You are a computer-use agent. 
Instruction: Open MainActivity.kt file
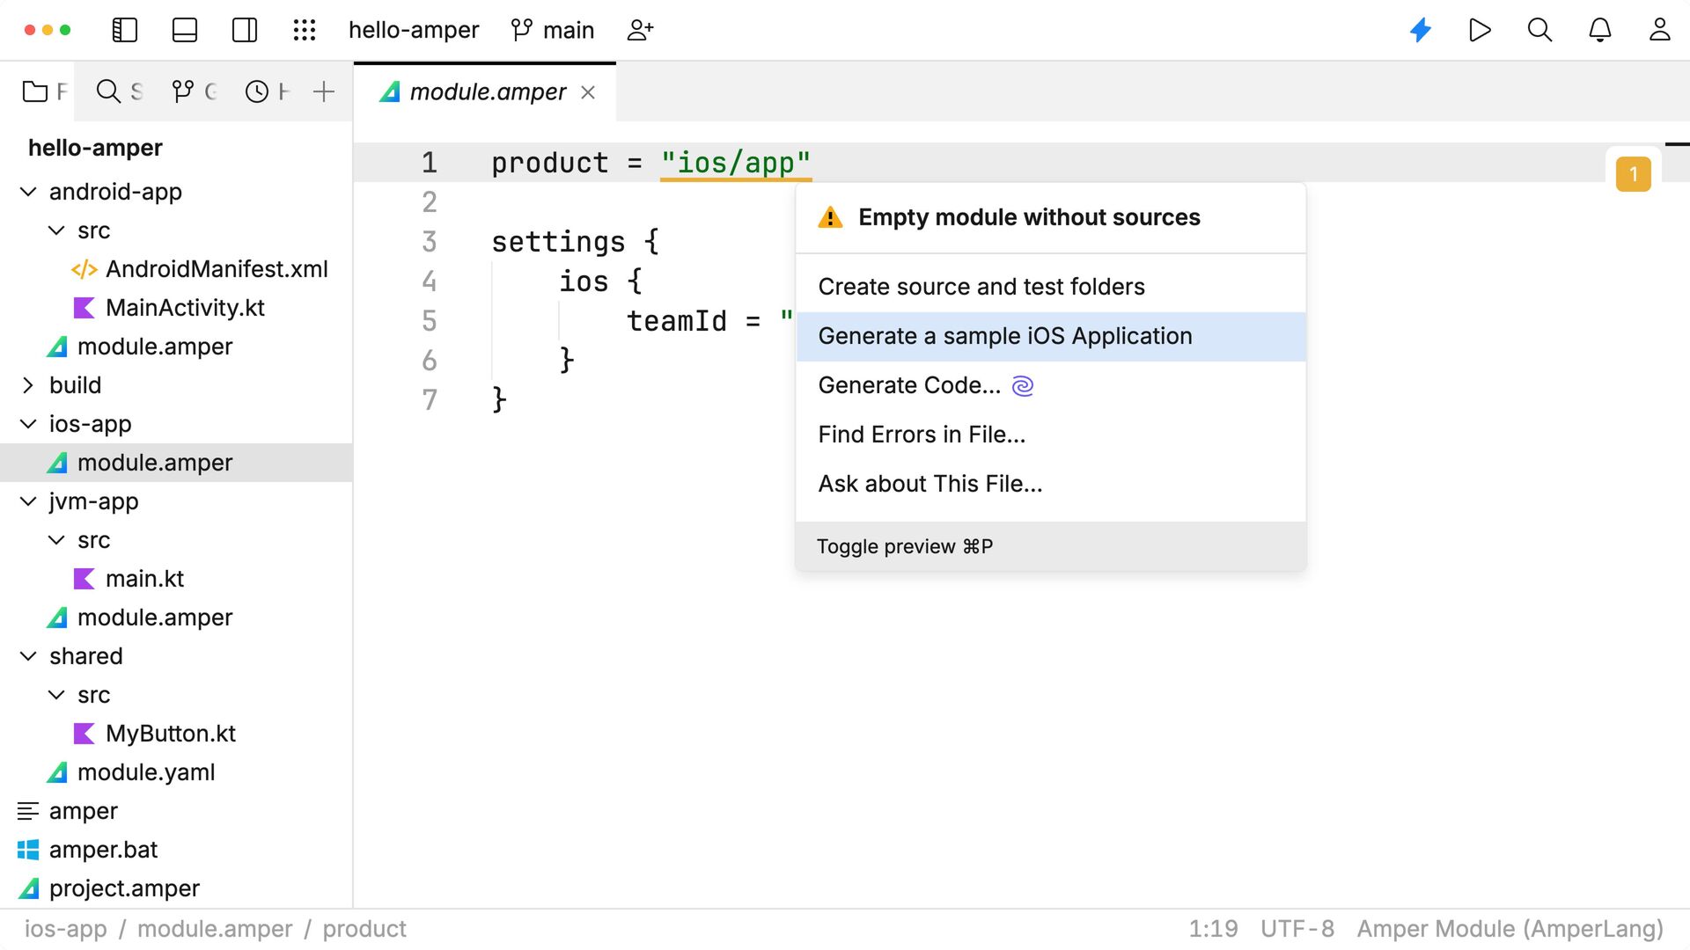(x=185, y=308)
